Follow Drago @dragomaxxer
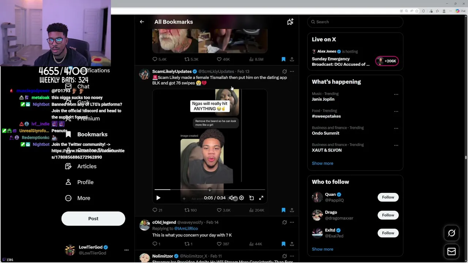Viewport: 468px width, 263px height. click(388, 215)
